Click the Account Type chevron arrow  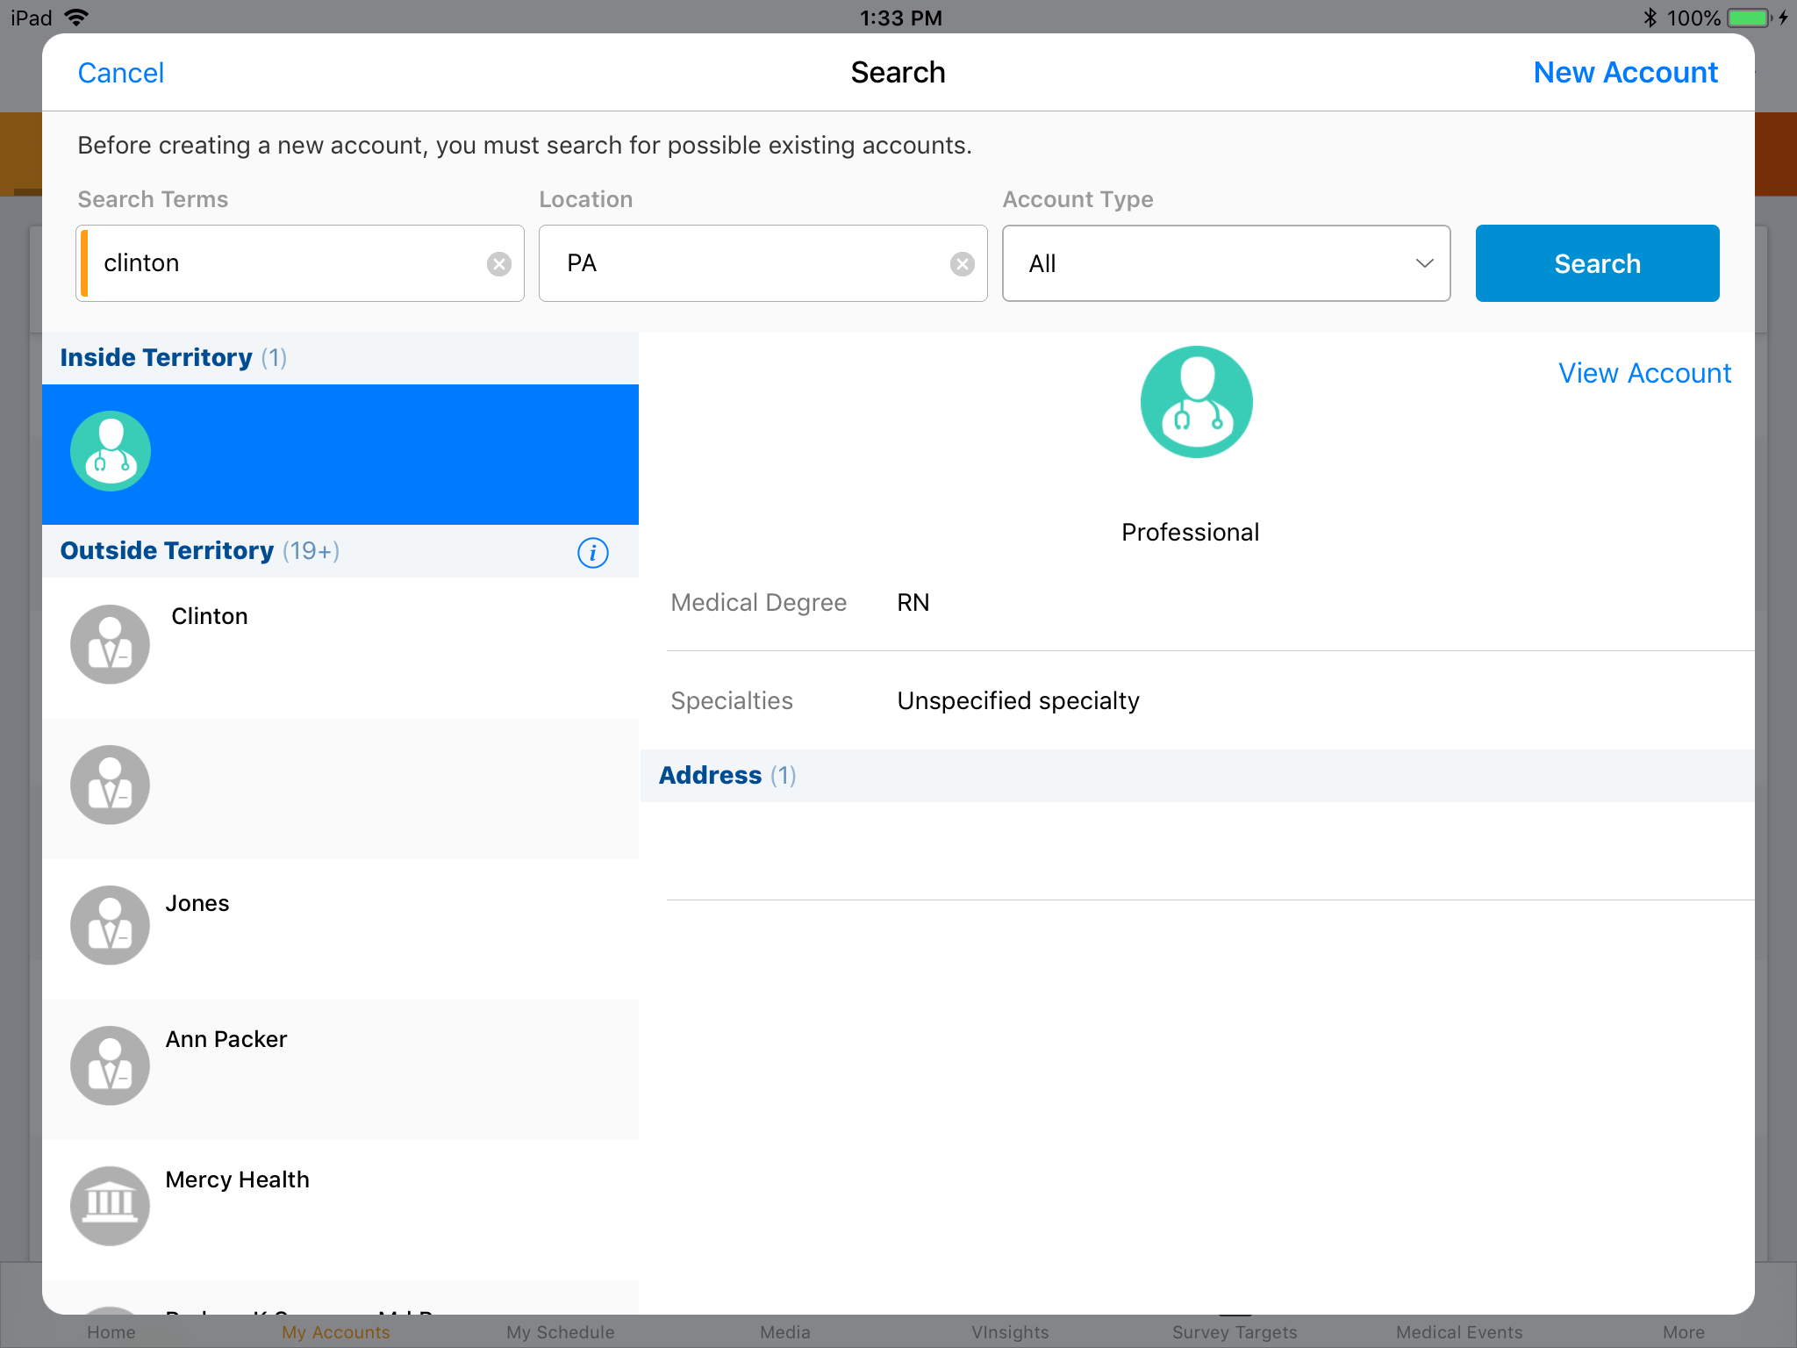[1424, 263]
